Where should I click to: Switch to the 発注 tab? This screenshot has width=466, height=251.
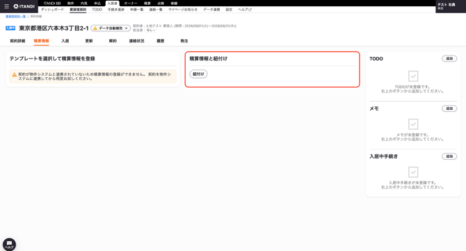184,41
